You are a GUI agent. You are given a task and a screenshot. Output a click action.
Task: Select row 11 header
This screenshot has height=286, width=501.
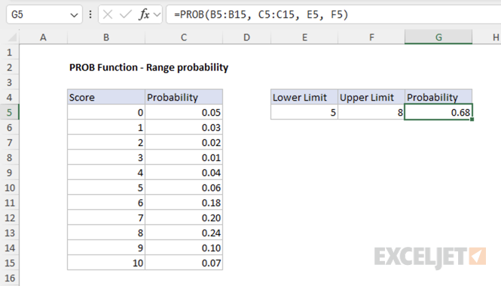(x=10, y=202)
